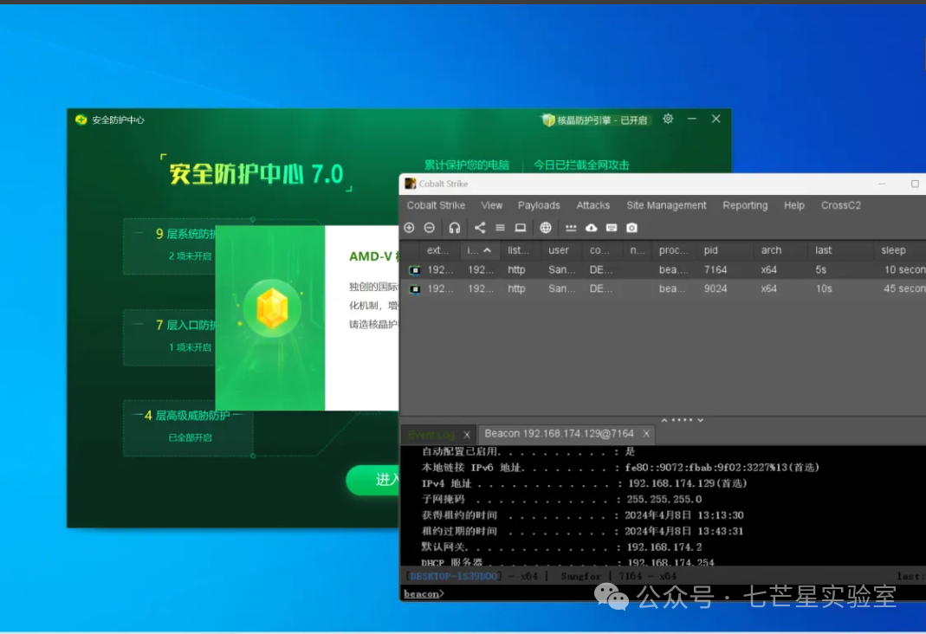Open the 9 层系统防护 panel
926x634 pixels.
170,246
